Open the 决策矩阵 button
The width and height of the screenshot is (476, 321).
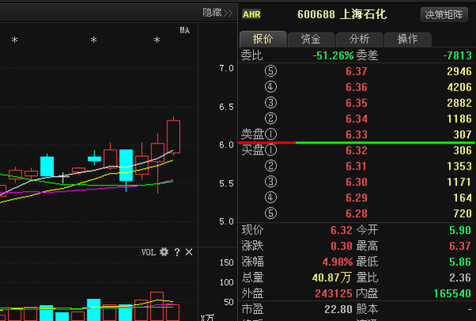pos(443,14)
